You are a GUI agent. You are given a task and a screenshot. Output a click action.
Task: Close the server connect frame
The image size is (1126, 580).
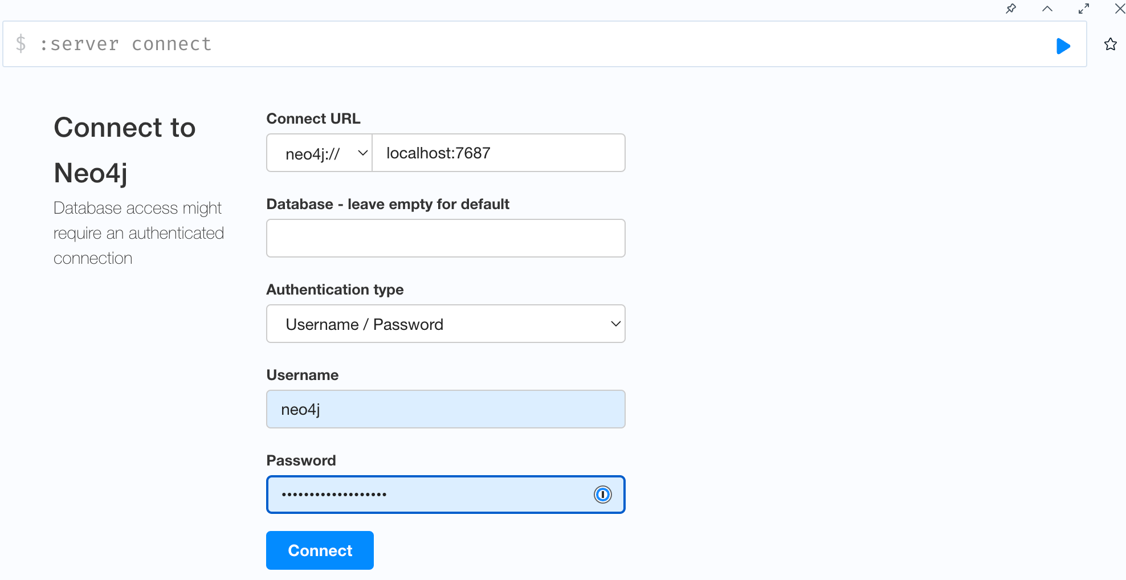[x=1120, y=9]
